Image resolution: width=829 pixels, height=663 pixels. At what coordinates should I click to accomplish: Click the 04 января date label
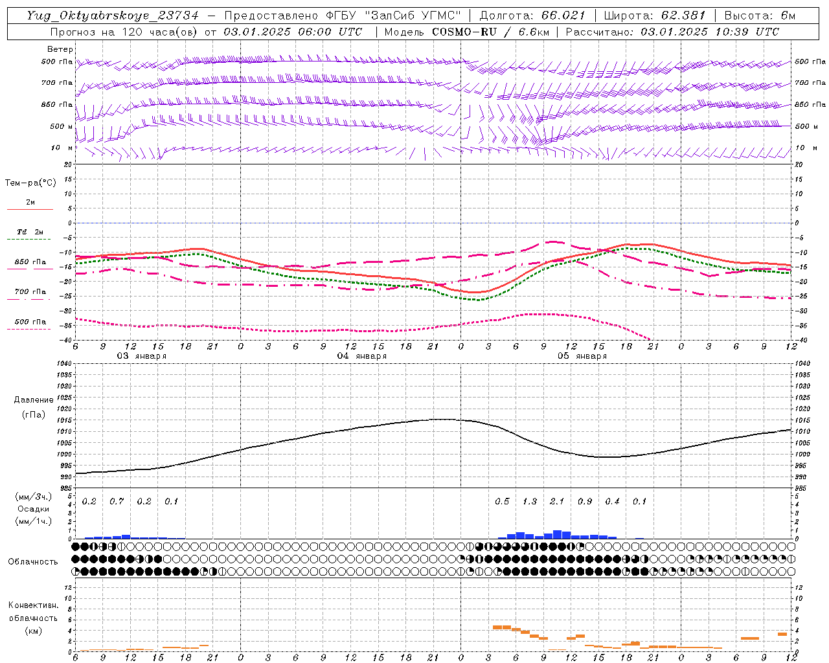click(362, 356)
